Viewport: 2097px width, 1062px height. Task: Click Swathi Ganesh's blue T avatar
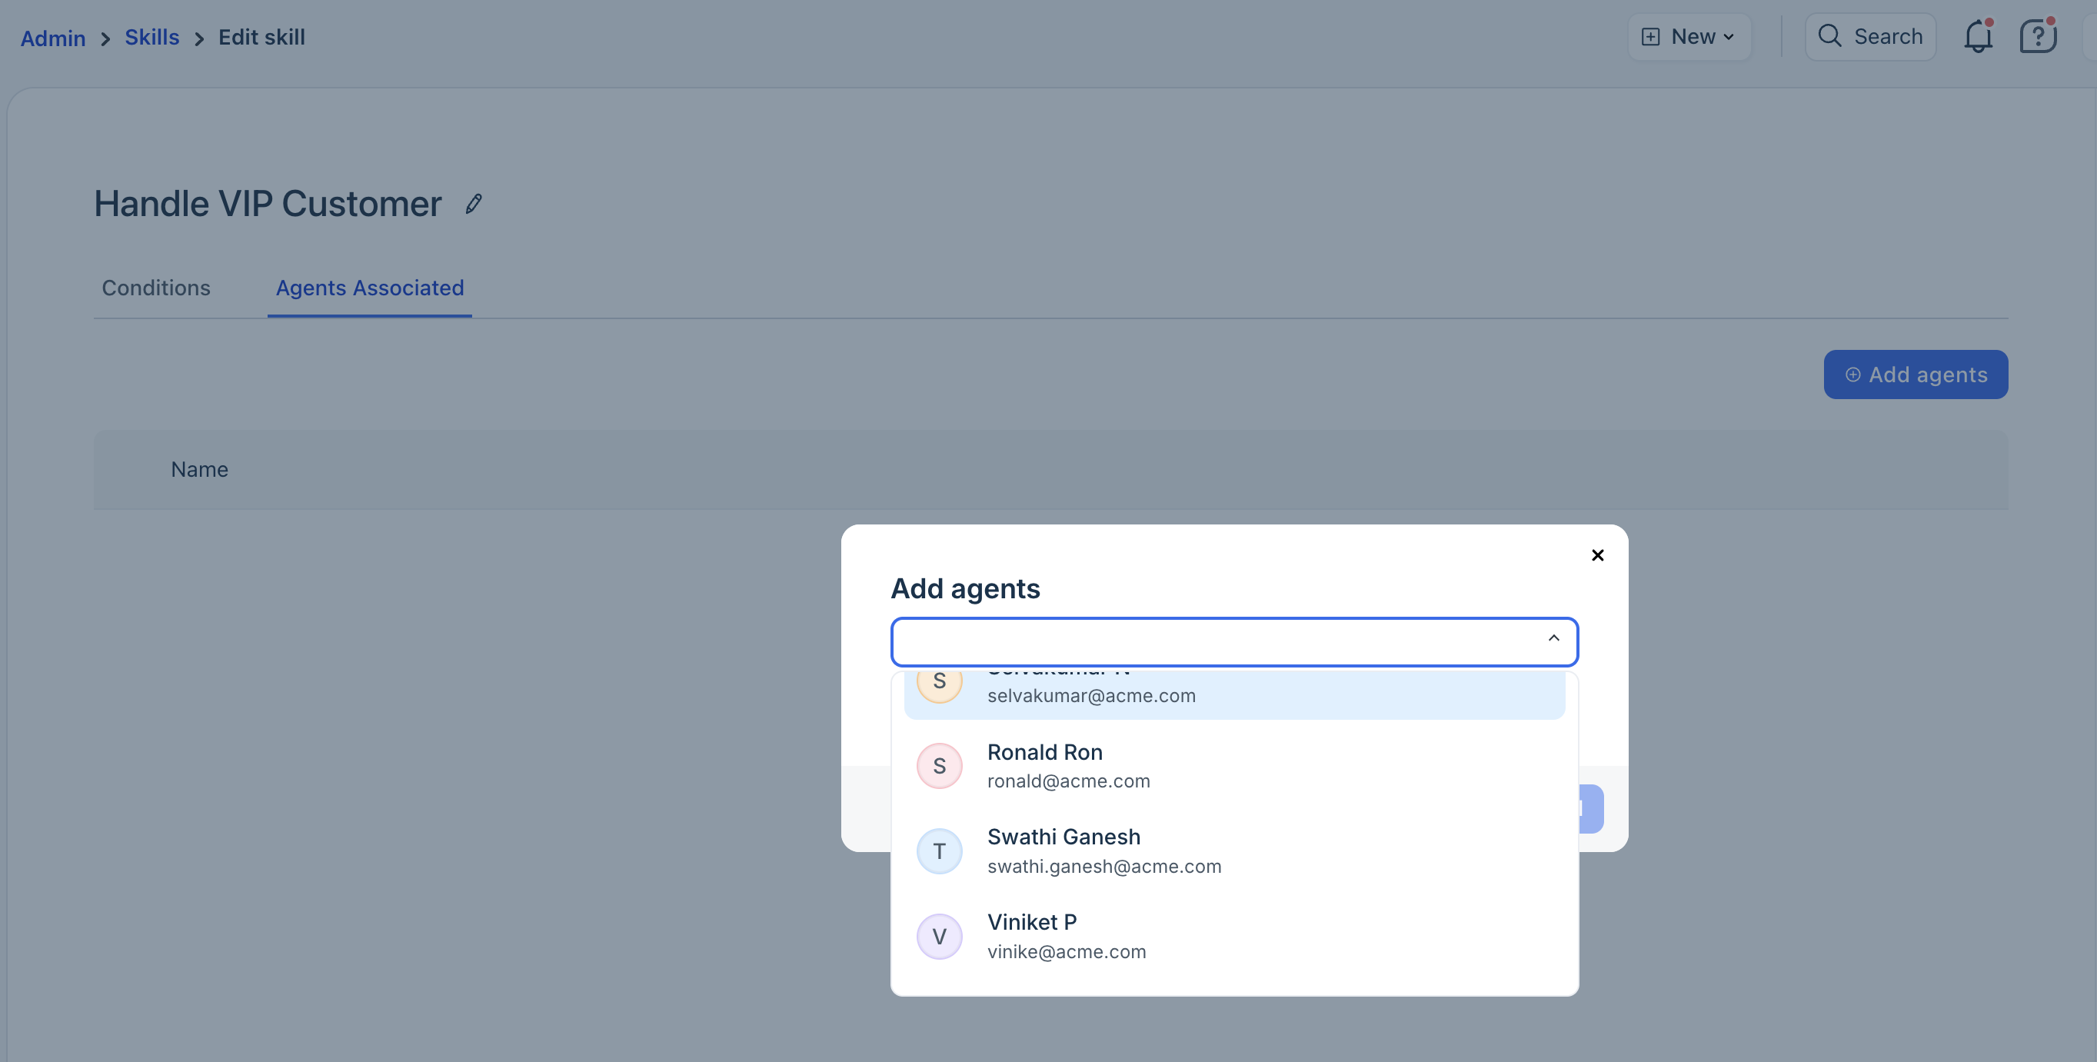pyautogui.click(x=940, y=851)
